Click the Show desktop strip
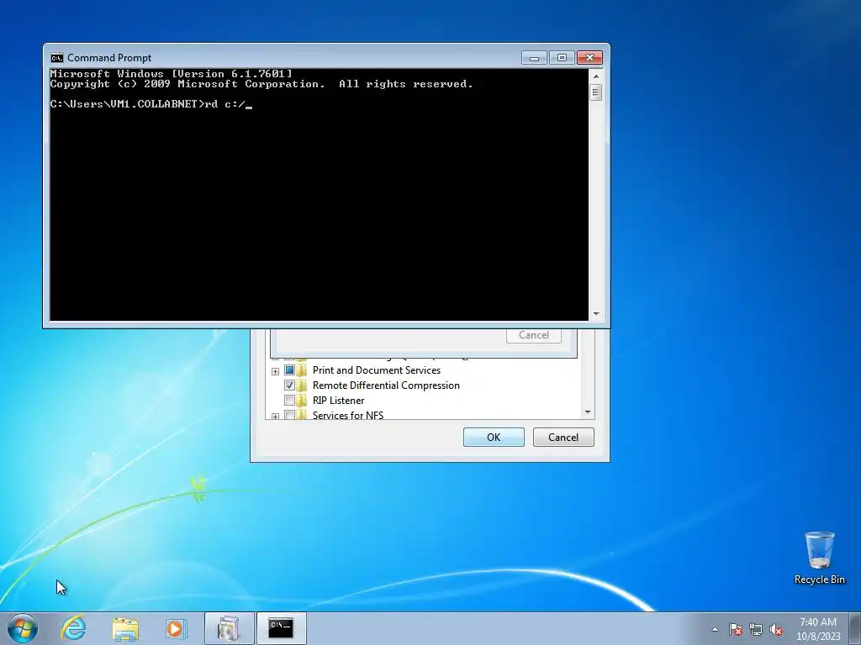 click(x=855, y=628)
